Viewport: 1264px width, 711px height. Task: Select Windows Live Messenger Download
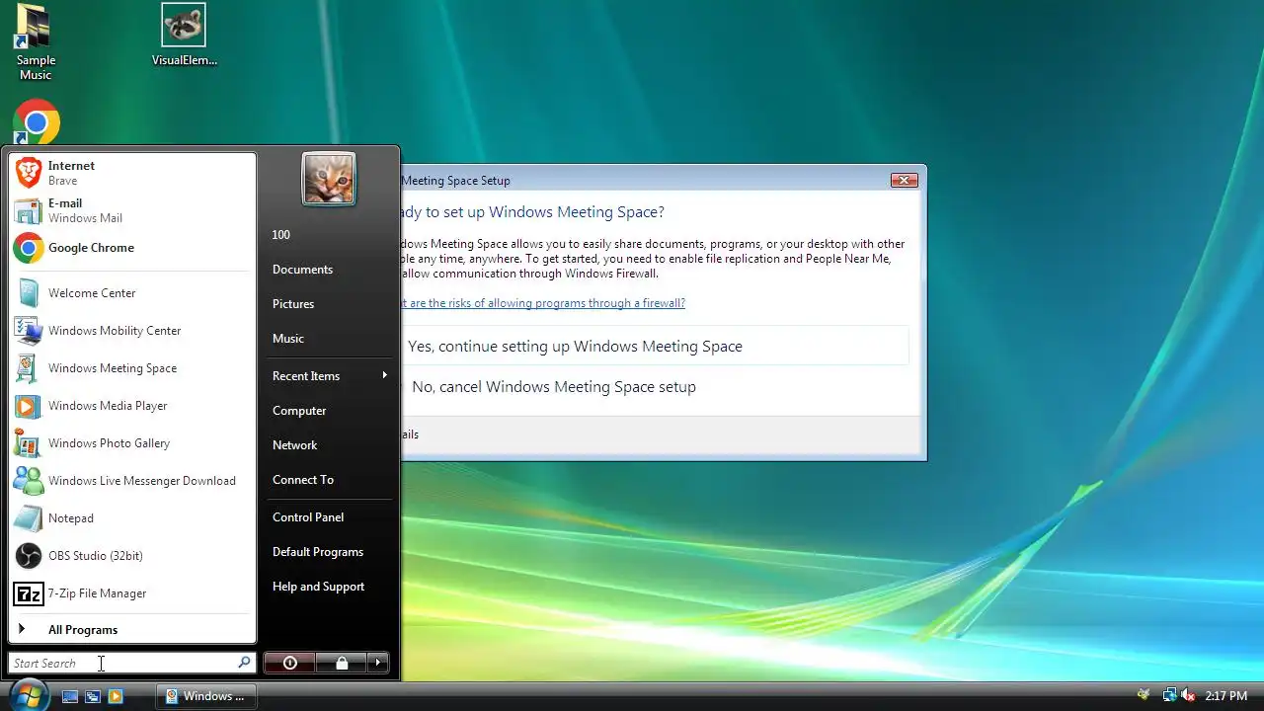pos(132,481)
